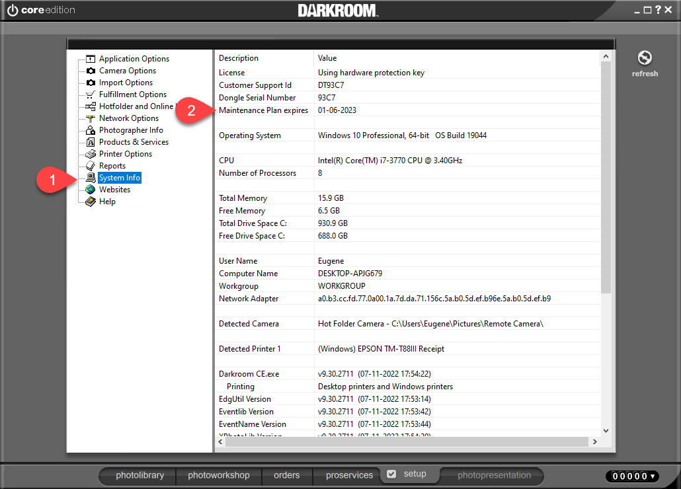Click the Operating System value text
Screen dimensions: 681x489
(402, 135)
